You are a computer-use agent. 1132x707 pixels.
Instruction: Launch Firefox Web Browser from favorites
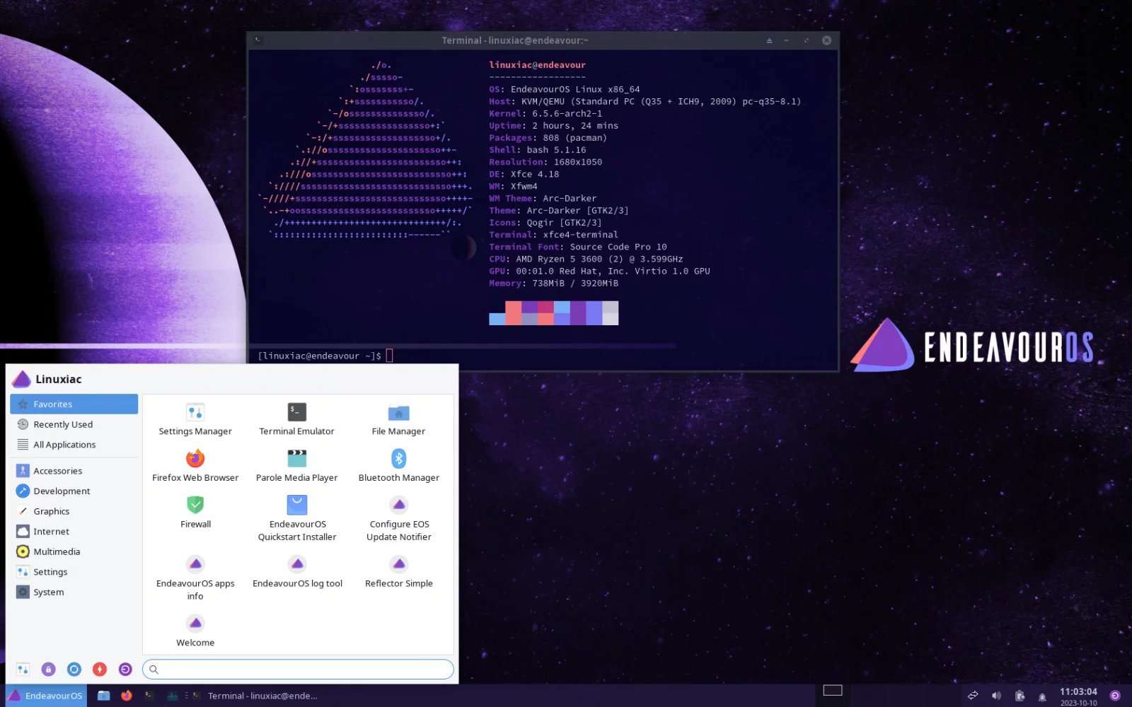[195, 466]
